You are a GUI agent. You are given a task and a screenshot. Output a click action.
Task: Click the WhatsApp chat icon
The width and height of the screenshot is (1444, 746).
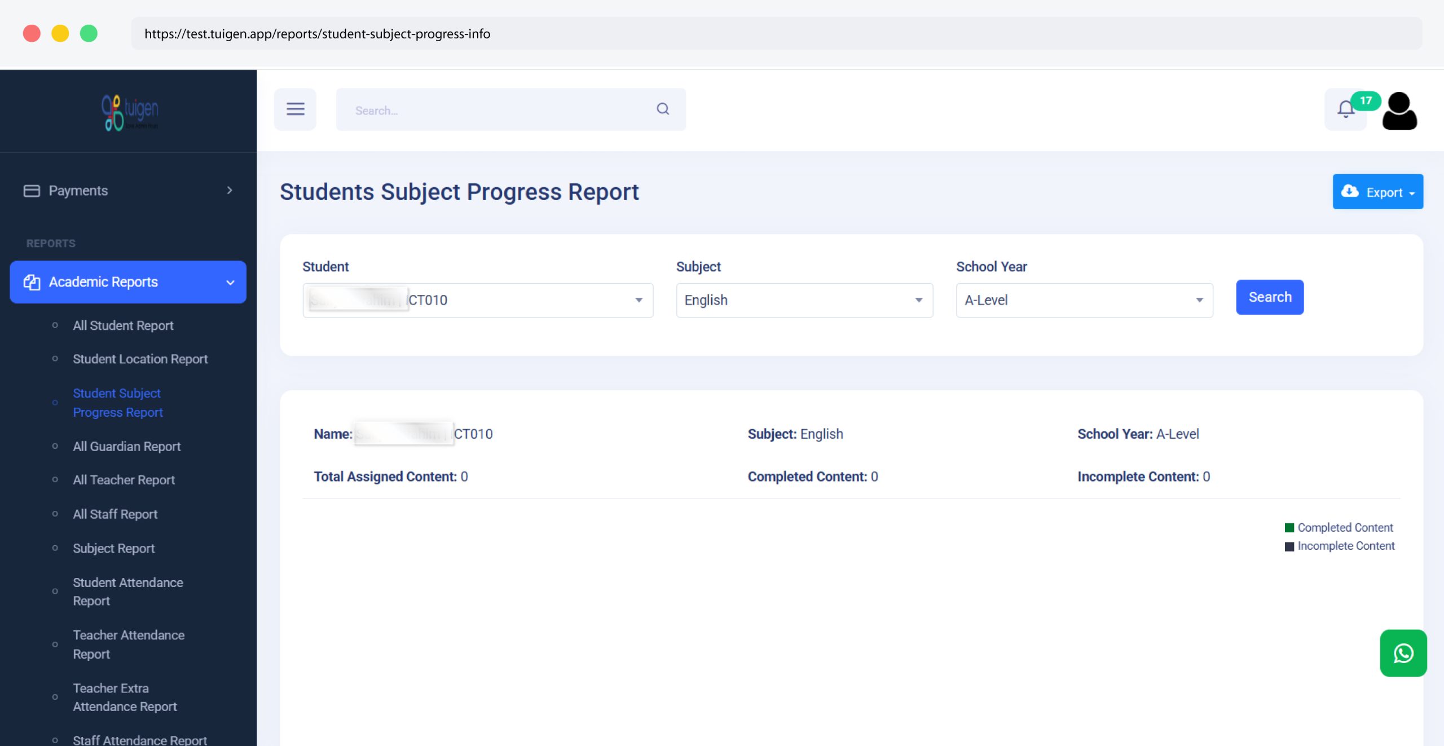1403,653
